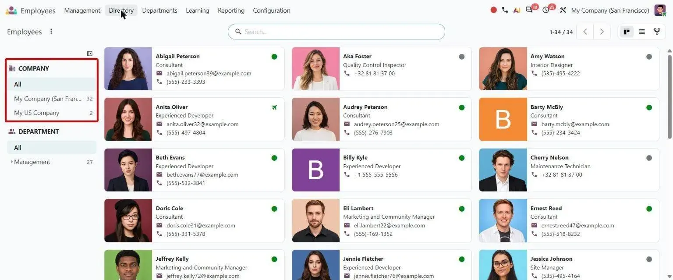Click the name Jessica Johnson
673x280 pixels.
tap(551, 259)
